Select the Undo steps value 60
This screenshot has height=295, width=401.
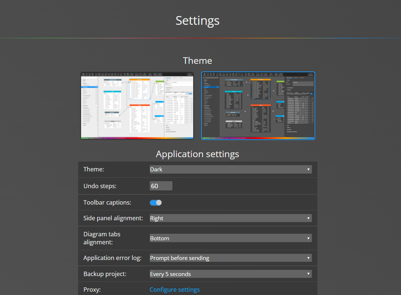[x=155, y=186]
